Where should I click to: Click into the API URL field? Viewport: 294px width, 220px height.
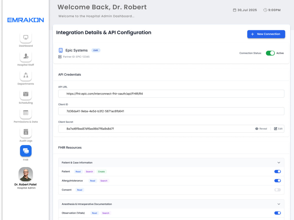pyautogui.click(x=171, y=94)
